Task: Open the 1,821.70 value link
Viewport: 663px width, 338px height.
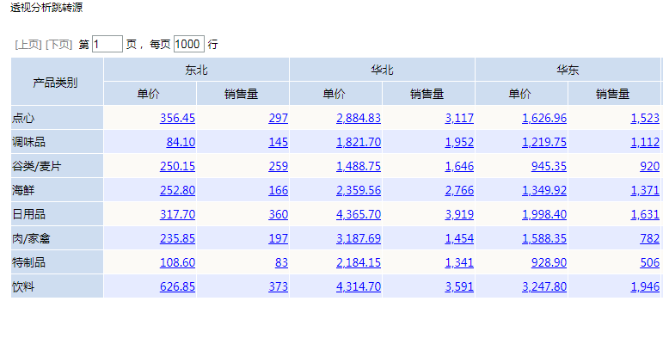Action: (x=359, y=142)
